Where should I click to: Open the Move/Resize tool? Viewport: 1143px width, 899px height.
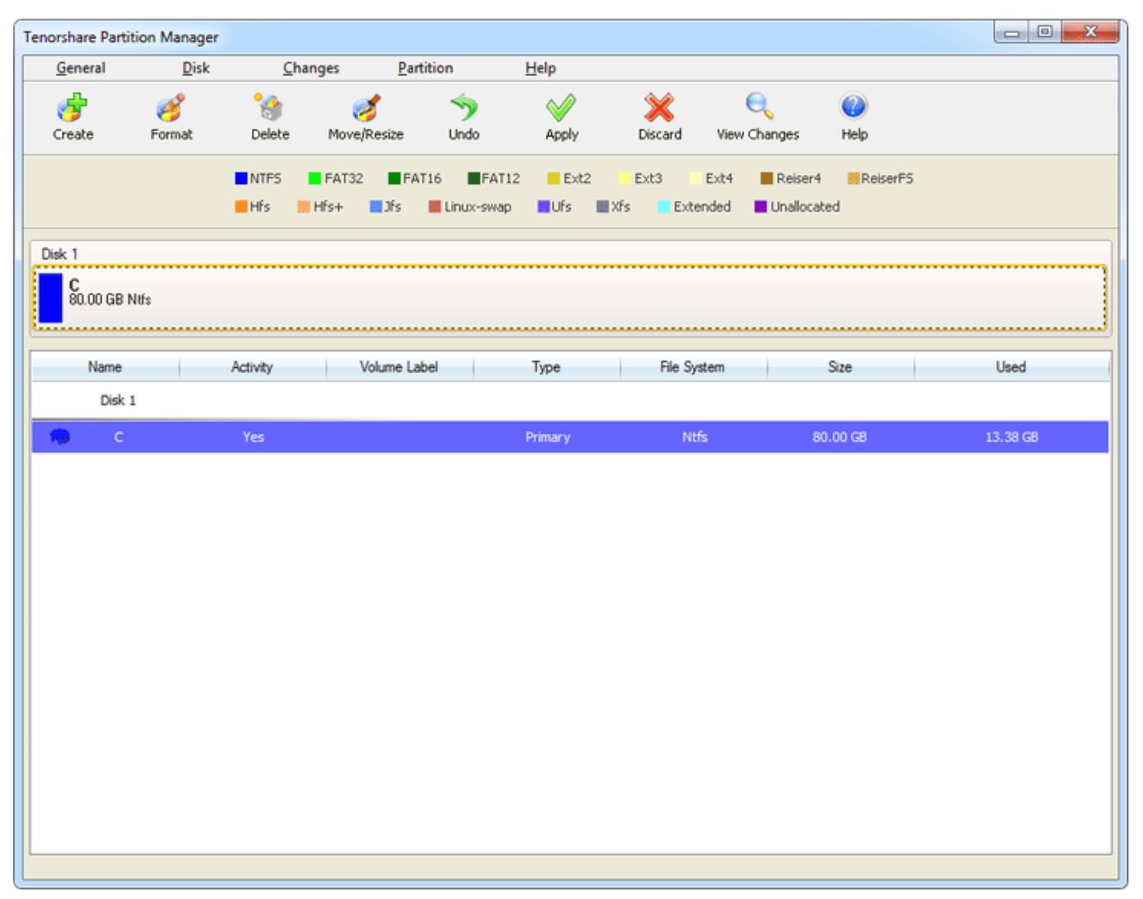click(x=366, y=108)
